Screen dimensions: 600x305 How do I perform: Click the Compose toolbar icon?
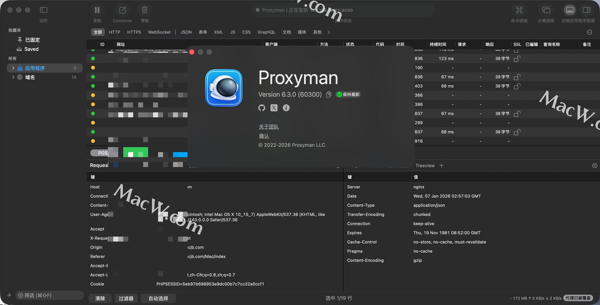[122, 10]
